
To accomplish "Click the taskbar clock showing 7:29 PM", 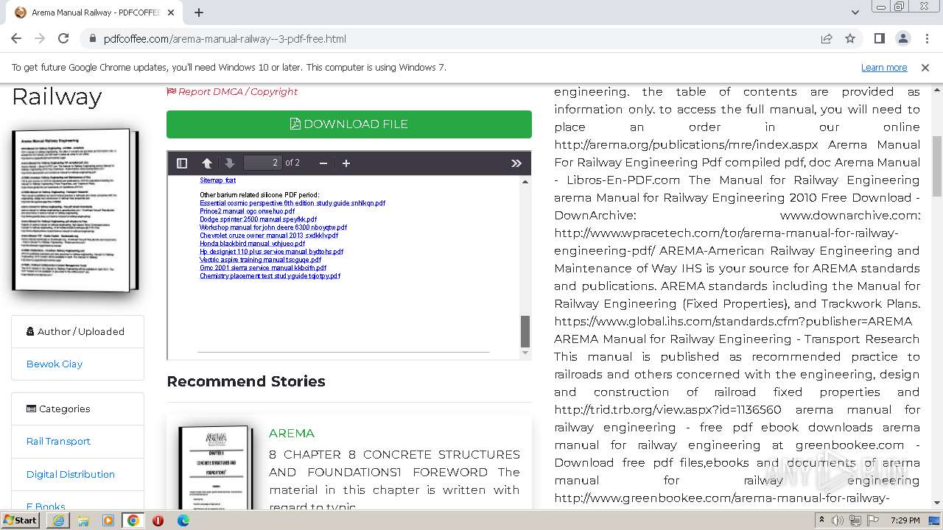I will coord(905,520).
